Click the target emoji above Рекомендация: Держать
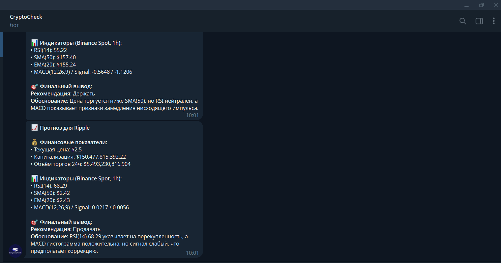The height and width of the screenshot is (263, 501). point(35,86)
